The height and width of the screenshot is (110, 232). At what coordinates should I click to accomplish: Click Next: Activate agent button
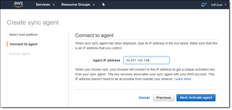point(196,98)
